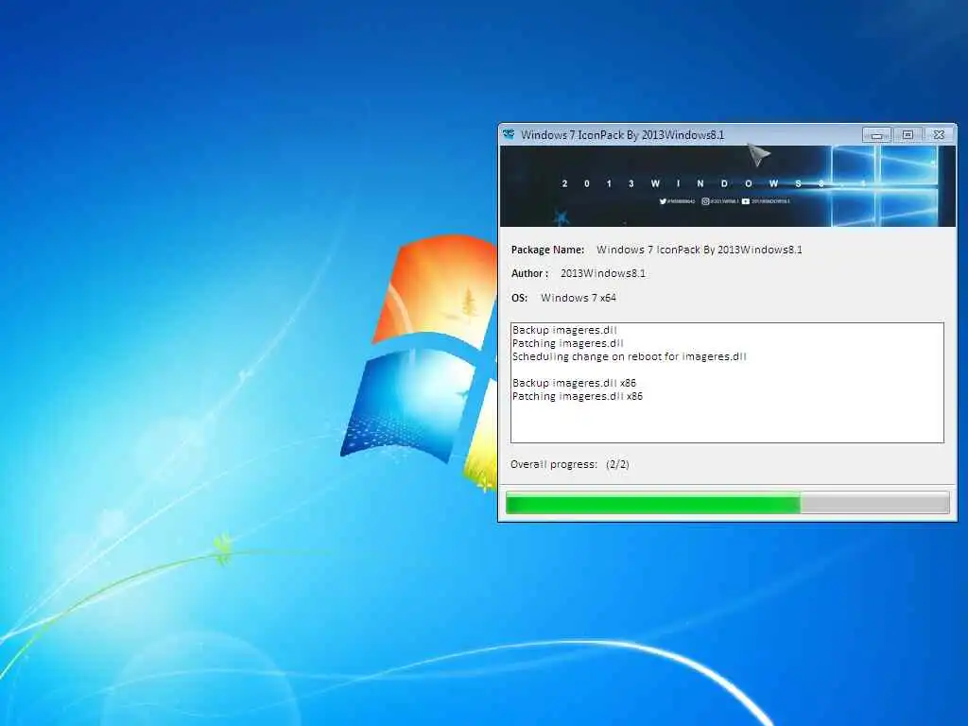968x726 pixels.
Task: Click the Instagram icon in the banner
Action: pyautogui.click(x=705, y=201)
